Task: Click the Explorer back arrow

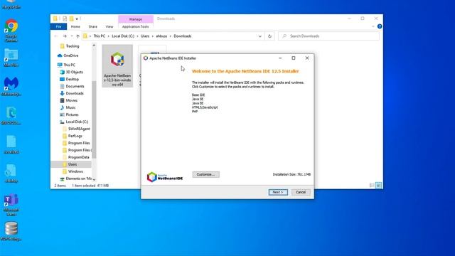Action: tap(56, 36)
